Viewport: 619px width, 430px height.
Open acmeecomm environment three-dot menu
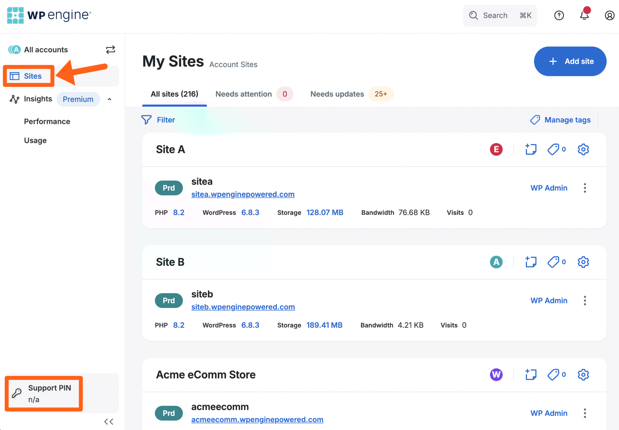pos(585,413)
